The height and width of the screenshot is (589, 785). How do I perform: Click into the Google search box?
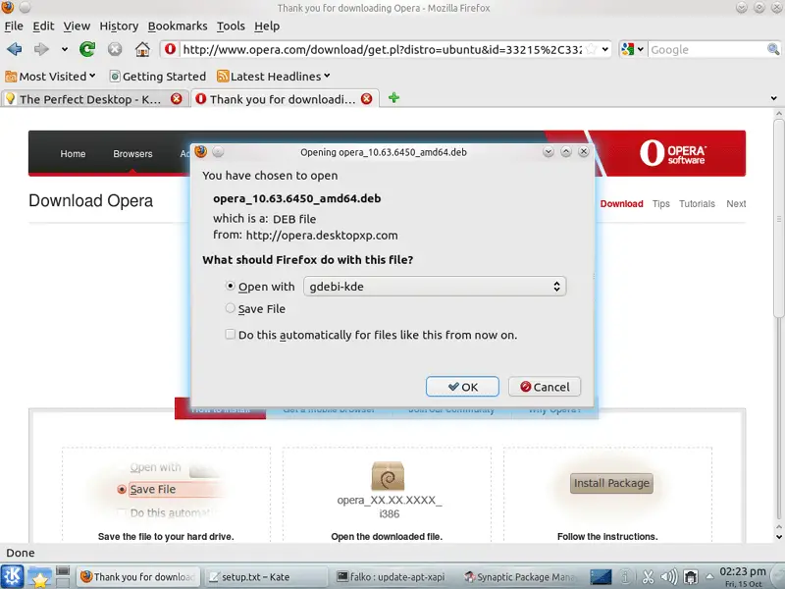tap(707, 49)
